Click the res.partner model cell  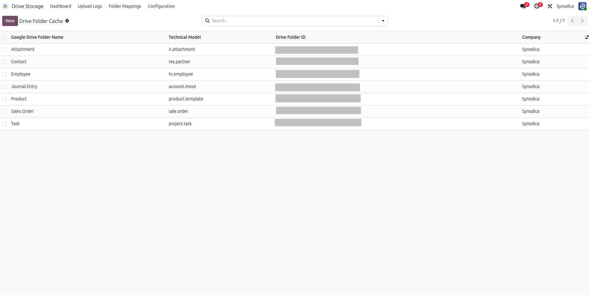coord(179,62)
